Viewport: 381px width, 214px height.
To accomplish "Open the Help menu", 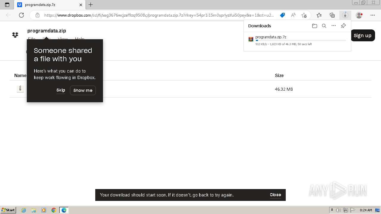I will [x=79, y=39].
